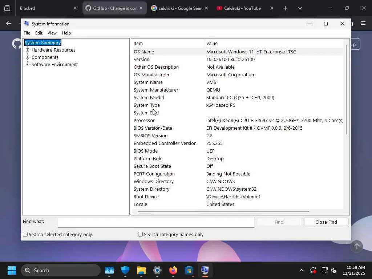Screen dimensions: 372x279
Task: Close the Caldruki YouTube tab
Action: [x=272, y=8]
